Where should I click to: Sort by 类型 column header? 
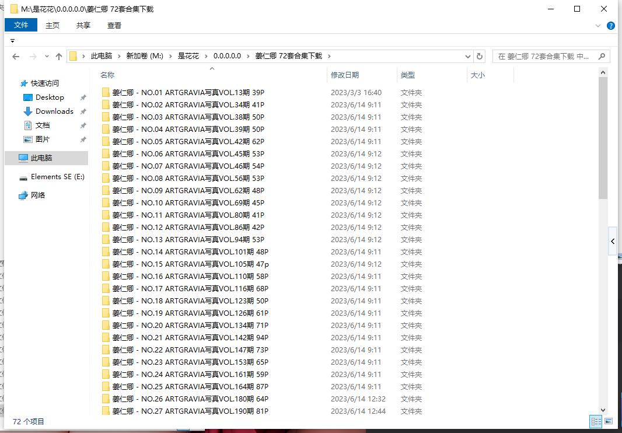point(432,75)
